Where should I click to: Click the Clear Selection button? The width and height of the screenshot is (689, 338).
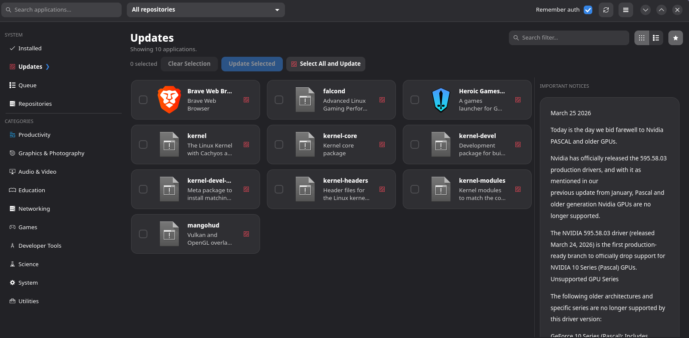point(189,64)
